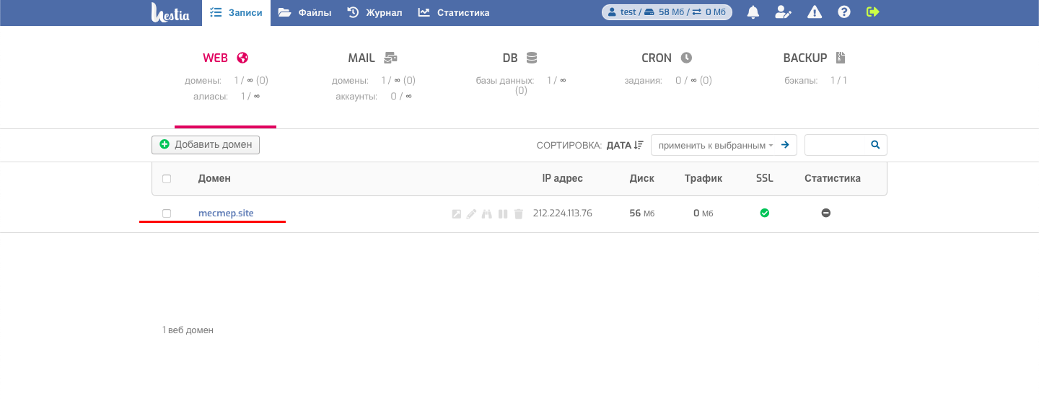Click the IP address 212.224.113.76
Screen dimensions: 1039x401
tap(562, 213)
